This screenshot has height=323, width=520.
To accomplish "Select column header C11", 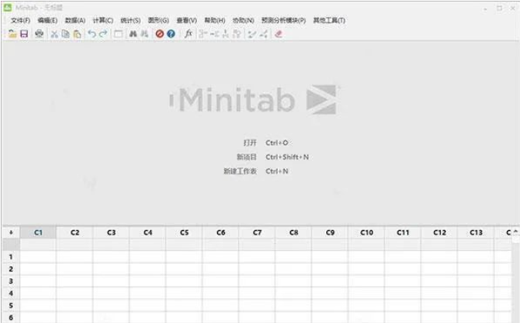I will coord(403,232).
